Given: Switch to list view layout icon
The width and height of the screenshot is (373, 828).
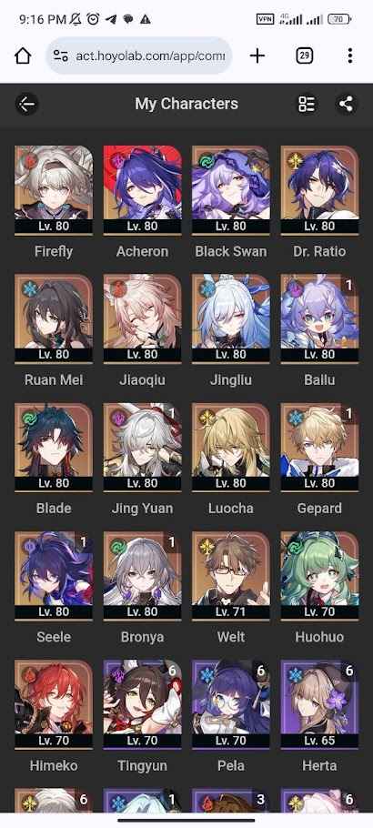Looking at the screenshot, I should tap(307, 104).
